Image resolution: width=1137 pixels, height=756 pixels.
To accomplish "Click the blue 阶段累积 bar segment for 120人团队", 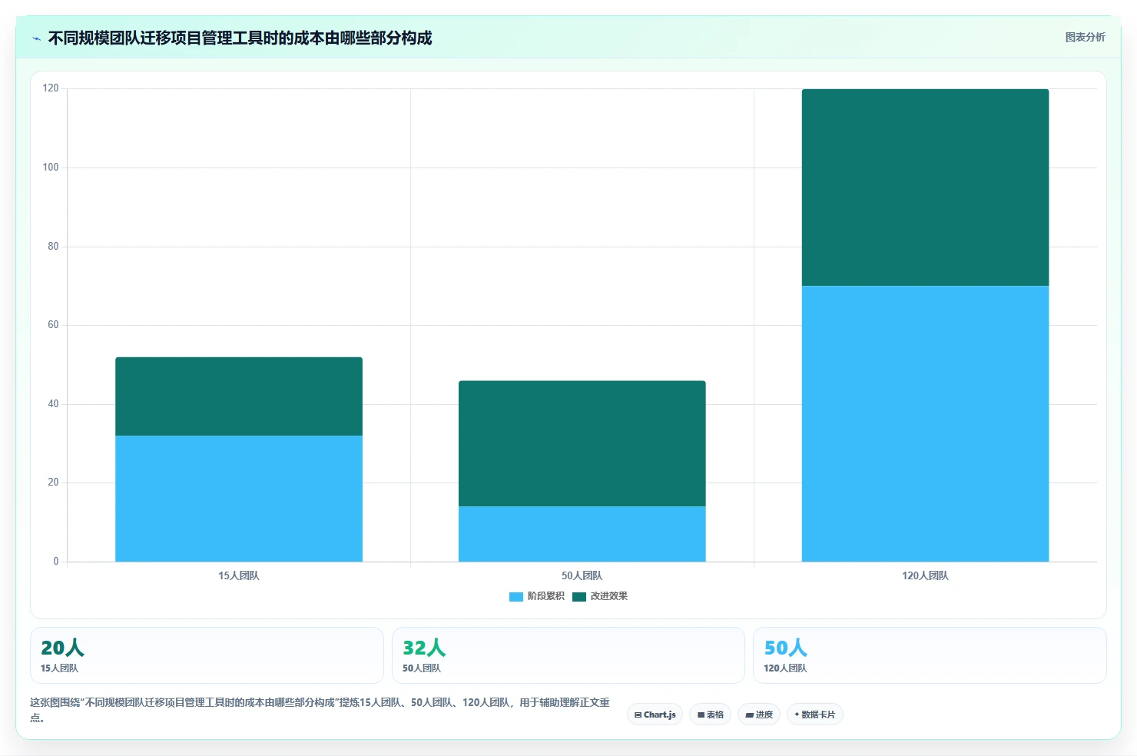I will (x=925, y=424).
